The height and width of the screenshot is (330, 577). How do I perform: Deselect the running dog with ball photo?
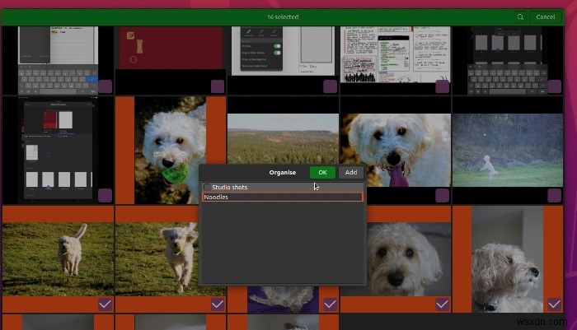tap(218, 304)
